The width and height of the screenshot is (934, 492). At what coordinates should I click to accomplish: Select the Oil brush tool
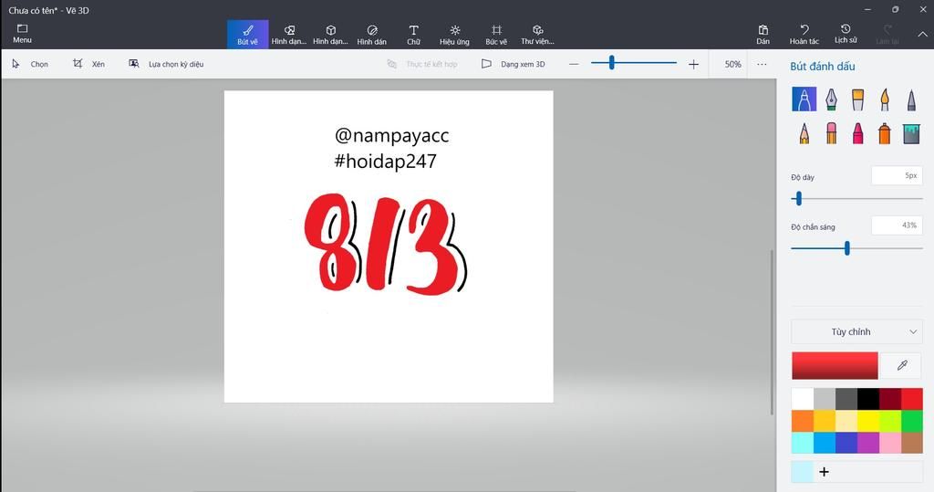857,99
